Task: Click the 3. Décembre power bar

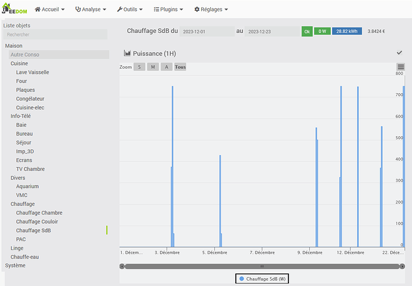Action: coord(173,167)
